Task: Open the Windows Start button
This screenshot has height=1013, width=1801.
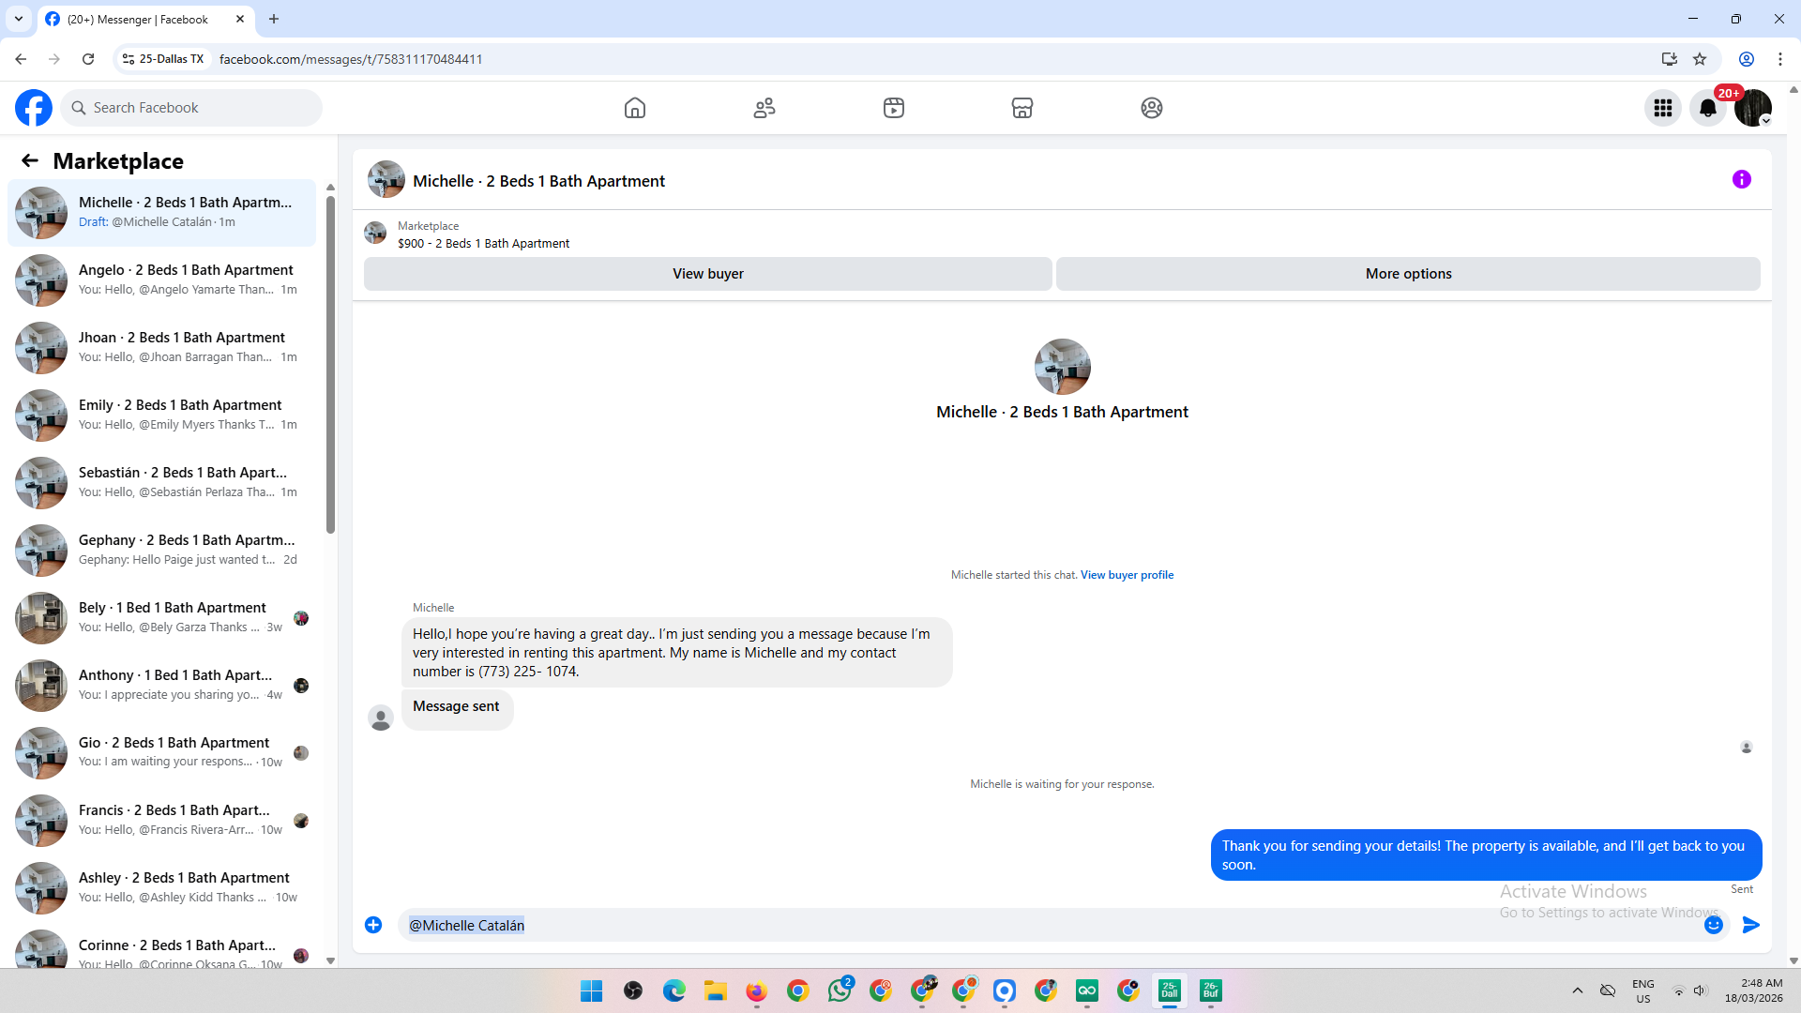Action: pyautogui.click(x=592, y=990)
